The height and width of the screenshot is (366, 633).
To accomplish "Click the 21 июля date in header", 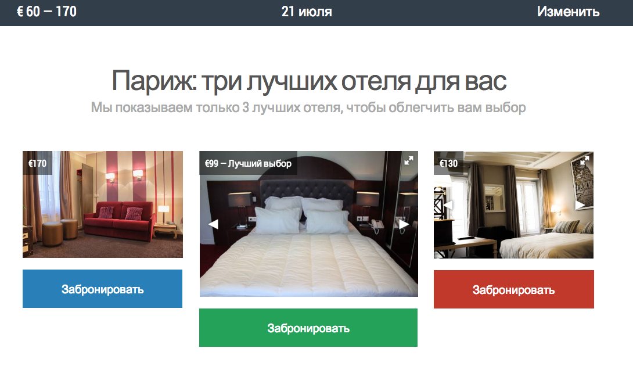I will (307, 12).
